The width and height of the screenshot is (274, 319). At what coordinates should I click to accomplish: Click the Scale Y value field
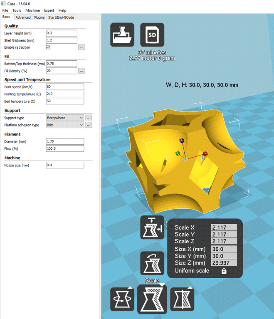(x=224, y=235)
